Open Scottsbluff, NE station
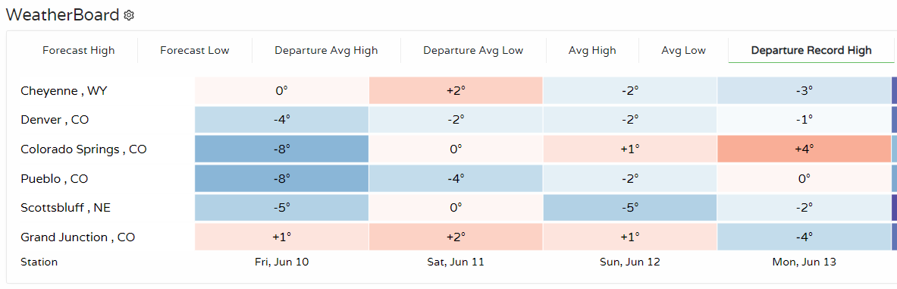 (66, 208)
